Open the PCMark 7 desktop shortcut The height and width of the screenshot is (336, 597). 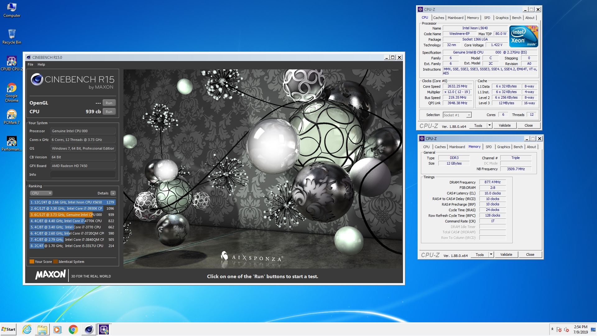pyautogui.click(x=12, y=117)
